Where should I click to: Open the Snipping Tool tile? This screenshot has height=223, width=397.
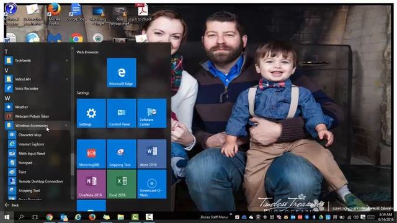tap(122, 154)
